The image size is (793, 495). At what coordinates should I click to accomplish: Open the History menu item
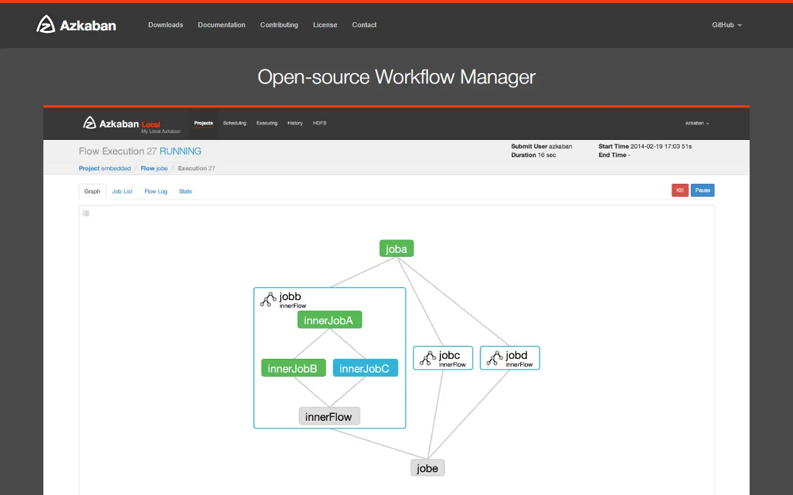tap(295, 123)
